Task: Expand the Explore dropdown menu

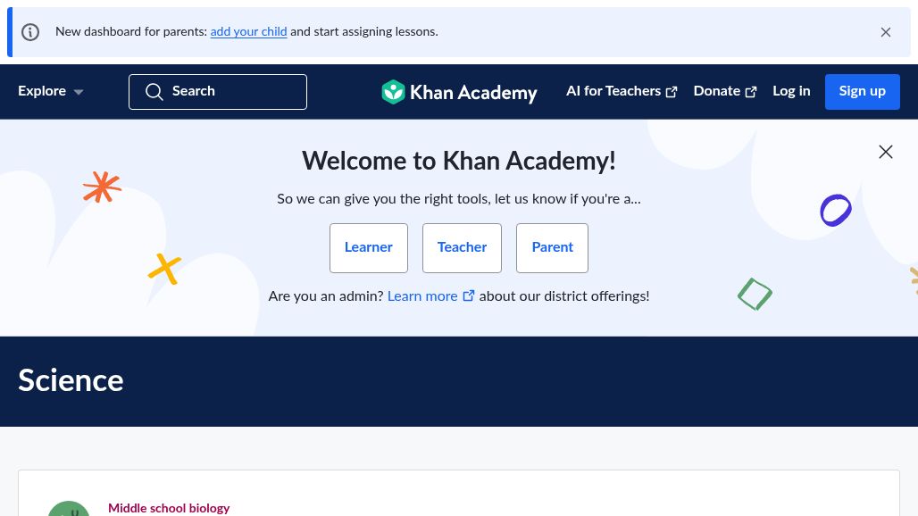Action: coord(50,91)
